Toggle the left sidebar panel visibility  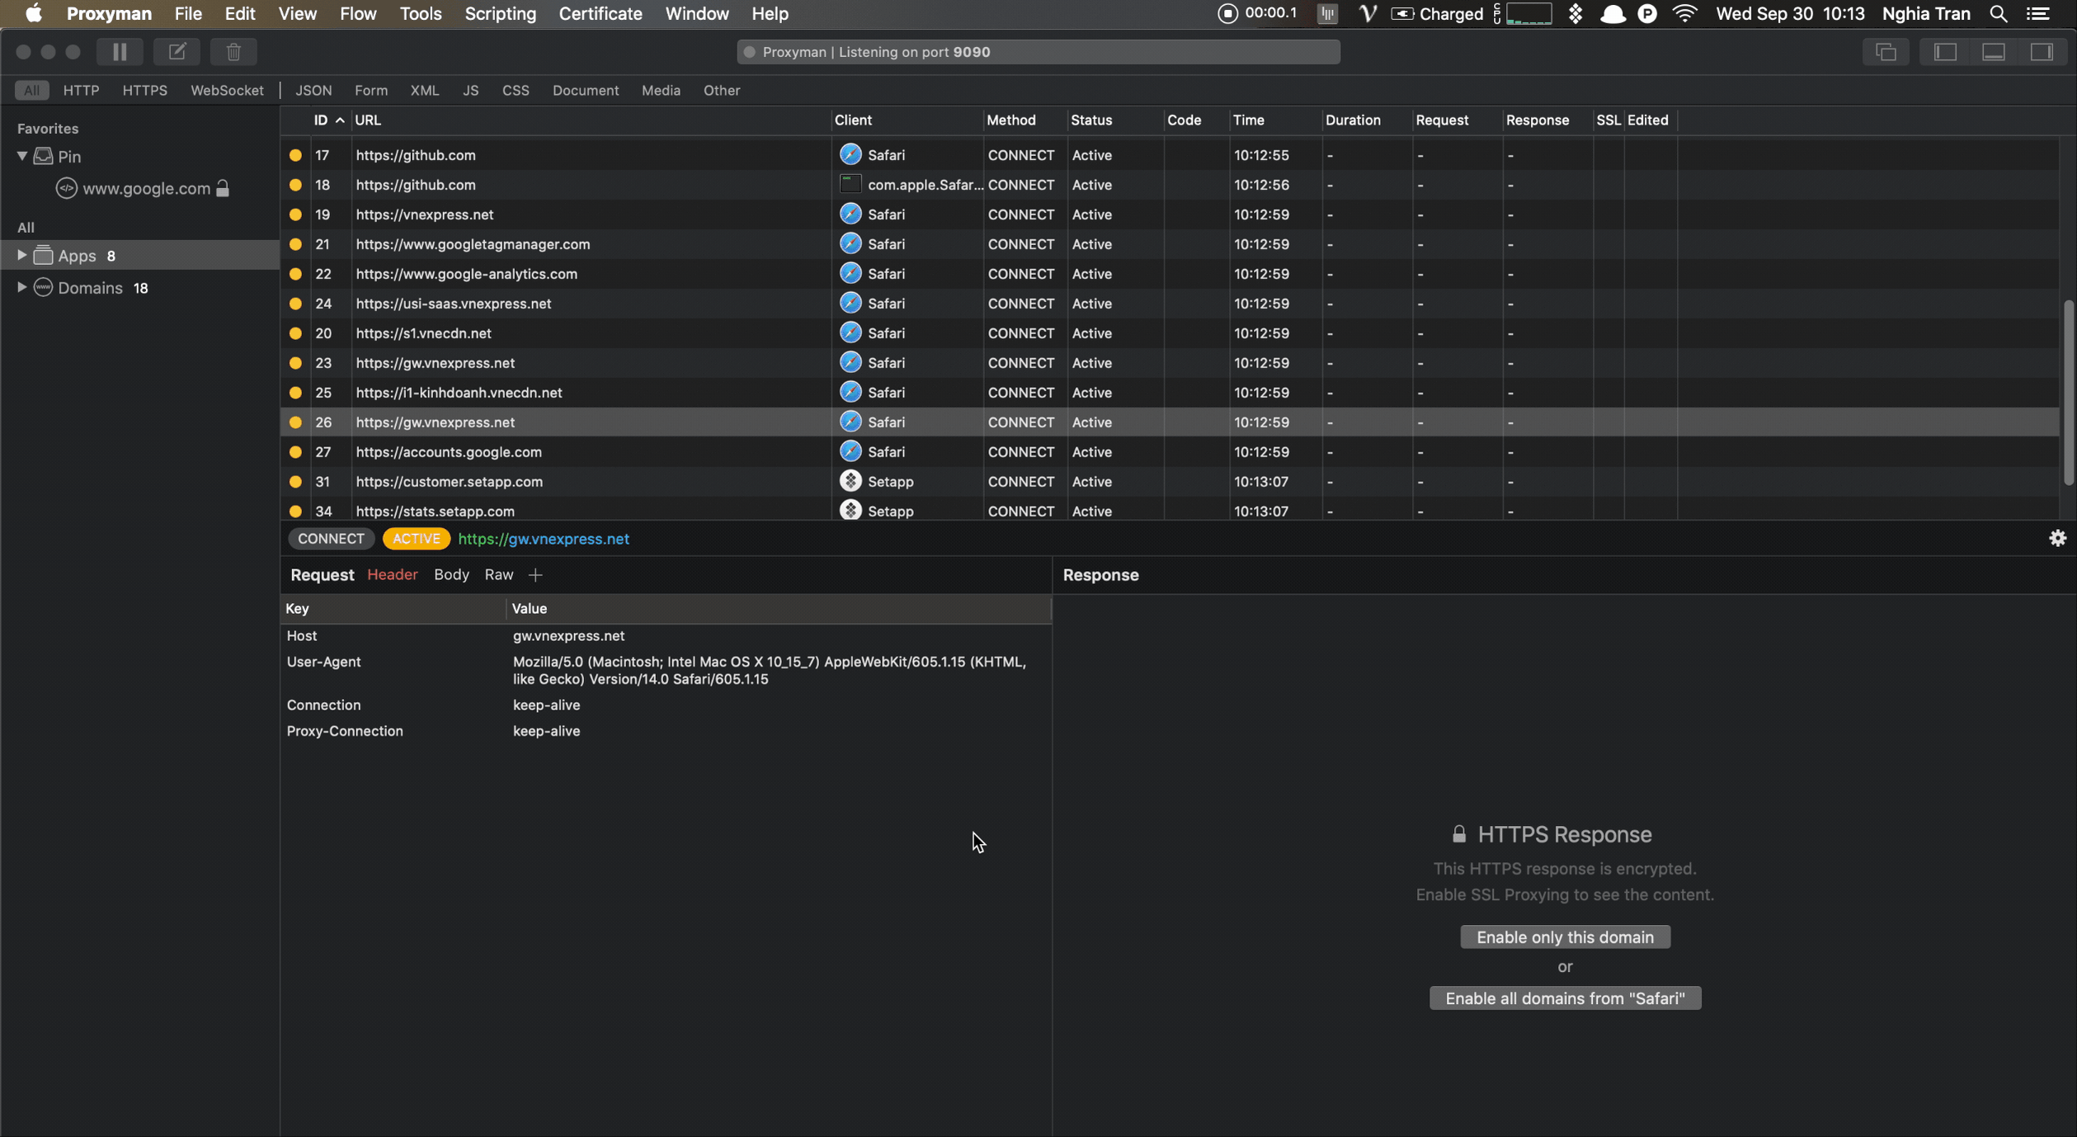(x=1945, y=52)
